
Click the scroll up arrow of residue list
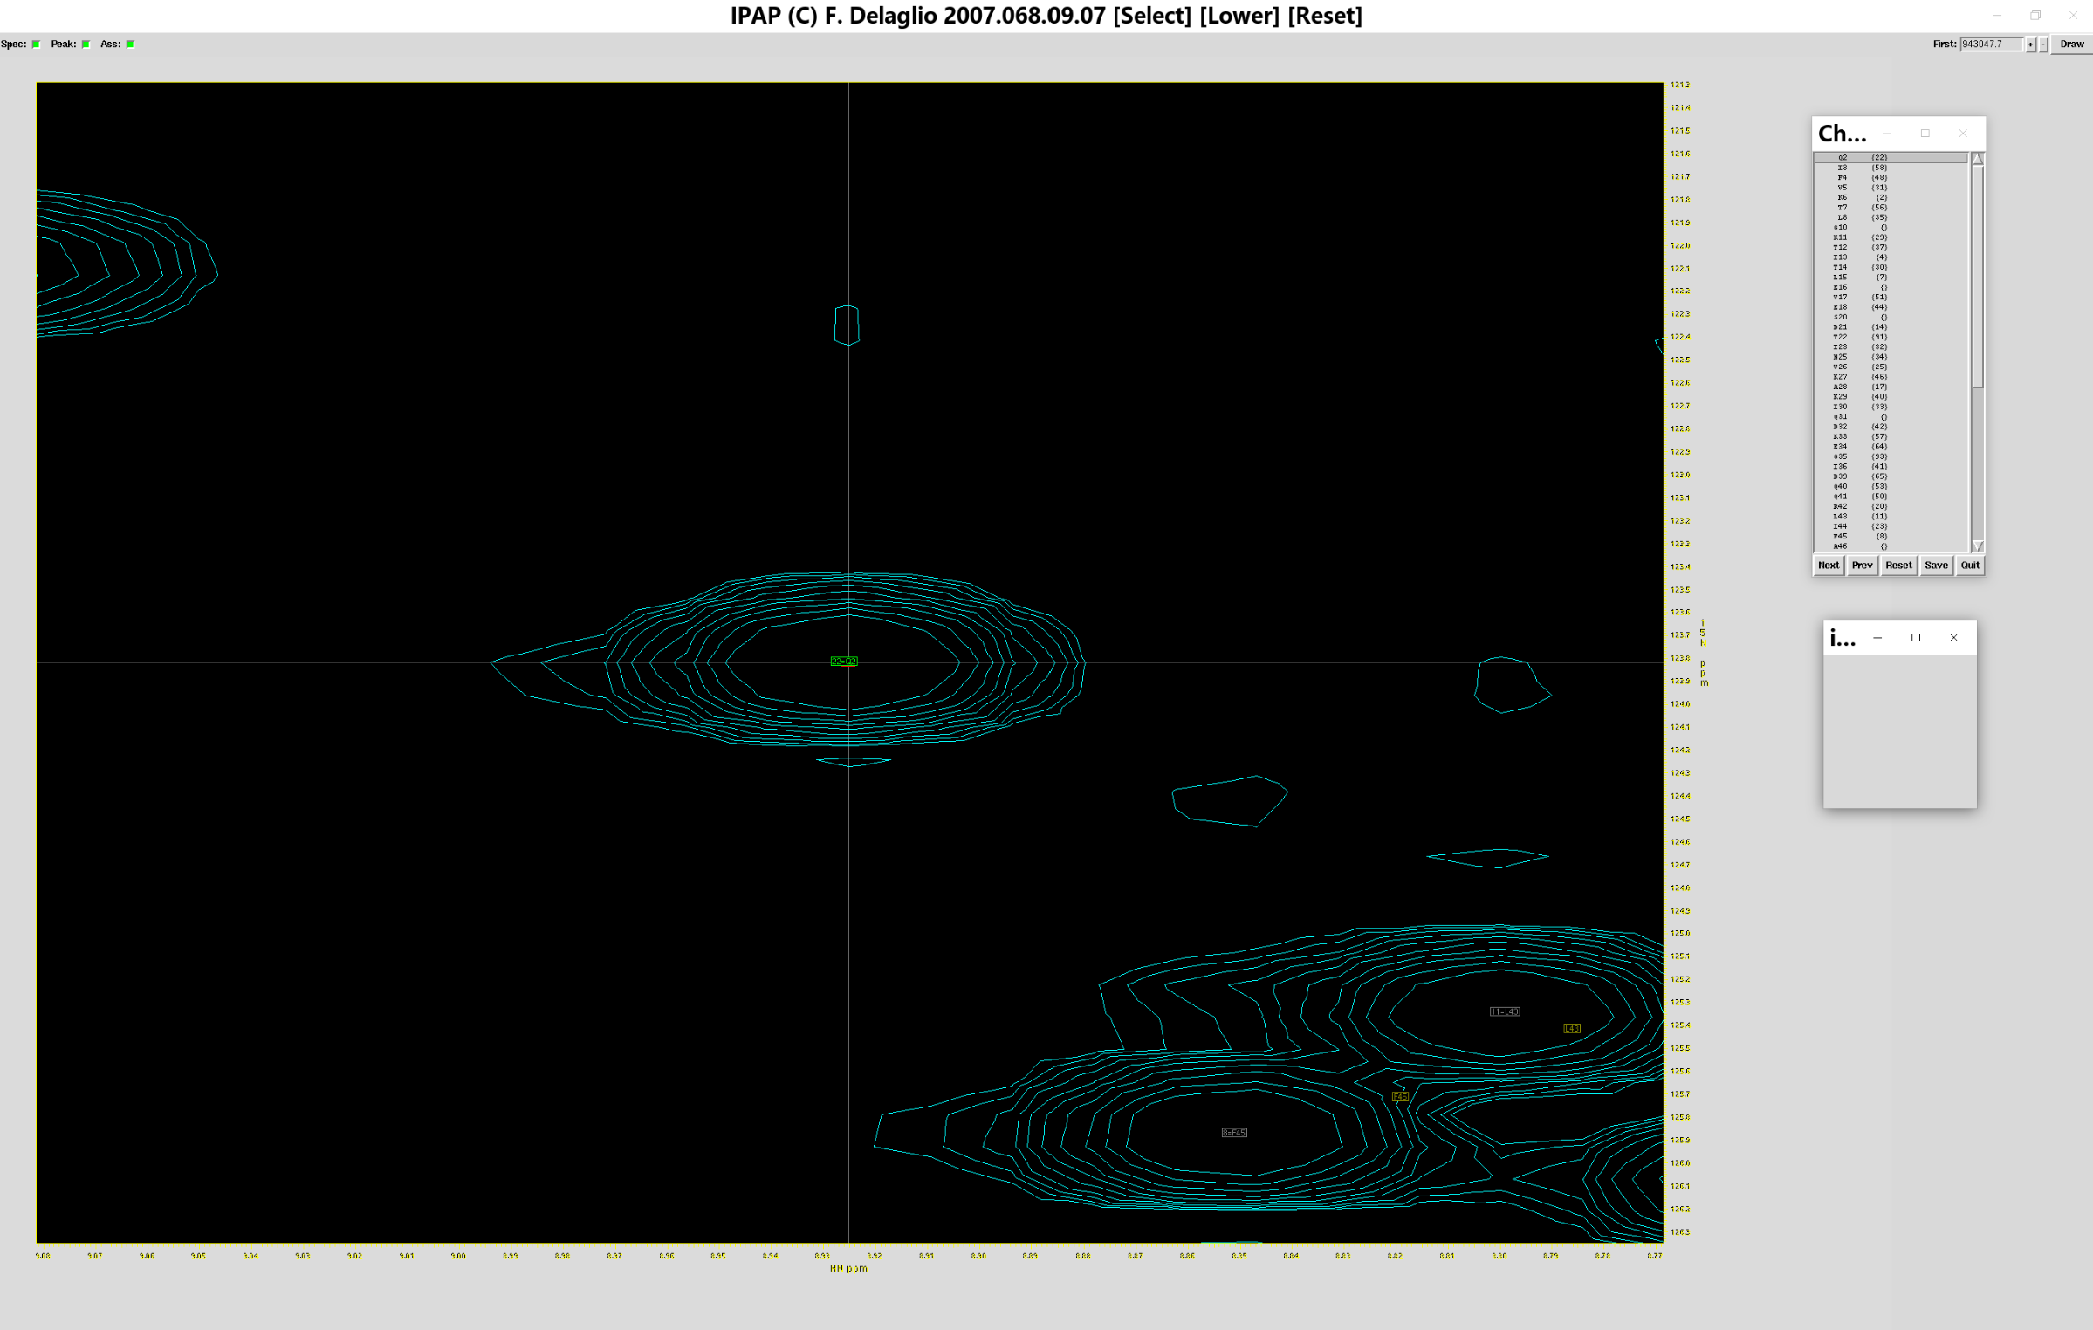(x=1977, y=160)
